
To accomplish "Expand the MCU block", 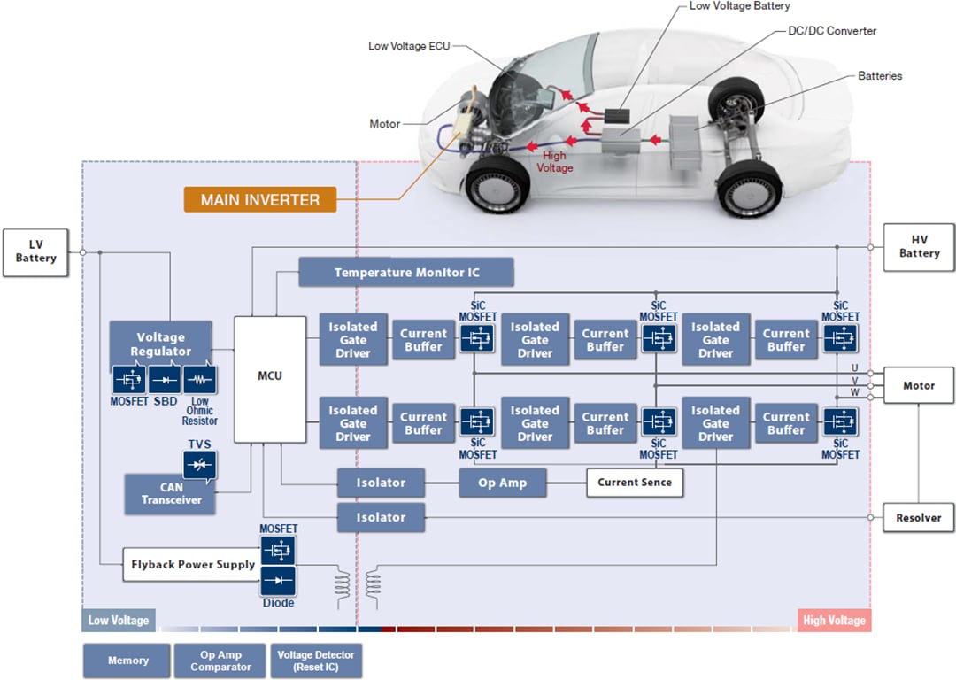I will click(270, 375).
